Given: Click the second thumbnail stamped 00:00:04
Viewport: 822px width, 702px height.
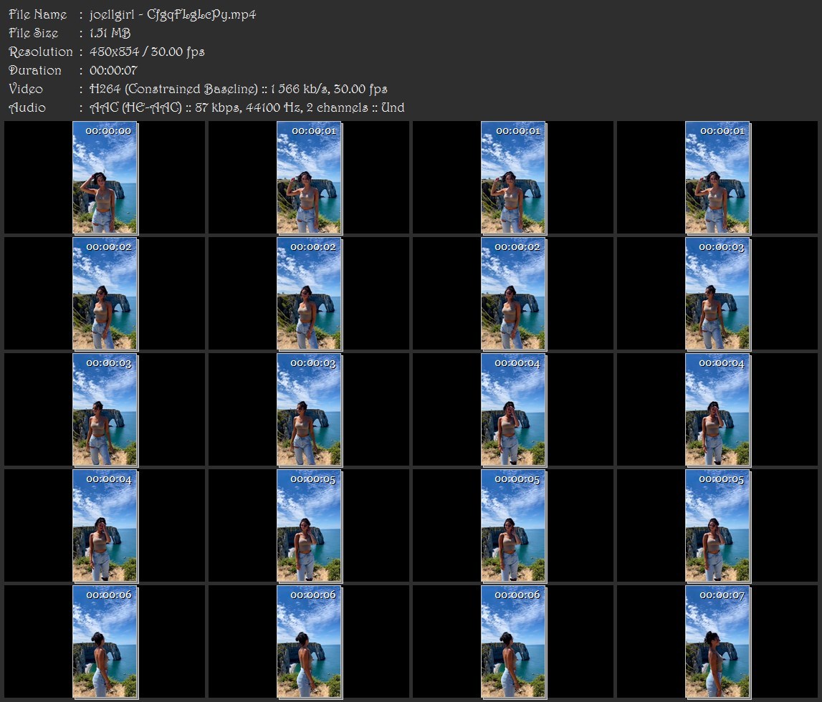Looking at the screenshot, I should pyautogui.click(x=717, y=410).
